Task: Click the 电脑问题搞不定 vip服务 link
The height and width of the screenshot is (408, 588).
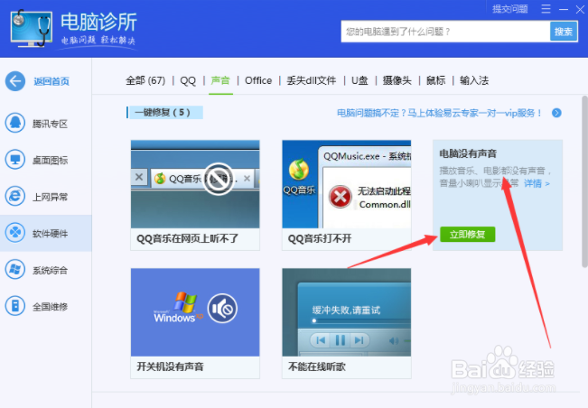Action: coord(439,113)
